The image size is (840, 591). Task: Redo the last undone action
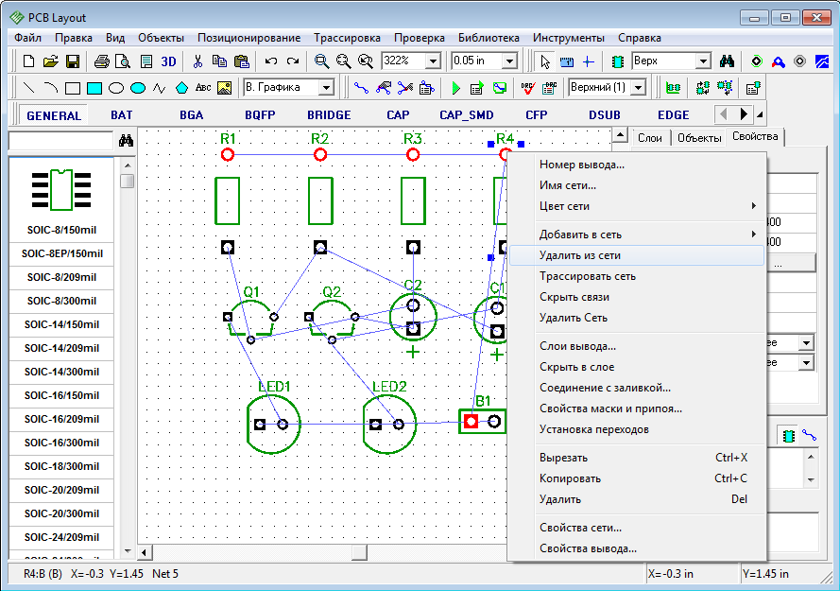point(293,61)
